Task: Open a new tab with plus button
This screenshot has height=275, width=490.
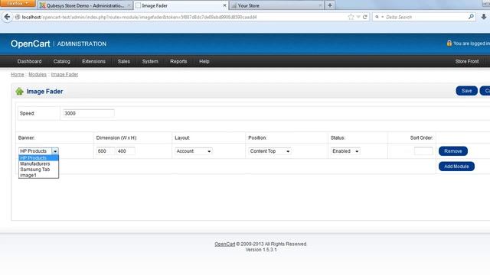Action: [330, 5]
